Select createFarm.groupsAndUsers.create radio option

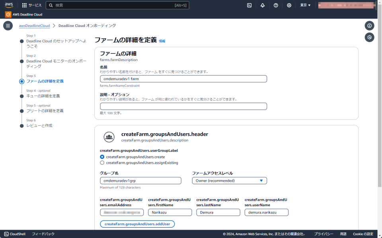[x=102, y=157]
